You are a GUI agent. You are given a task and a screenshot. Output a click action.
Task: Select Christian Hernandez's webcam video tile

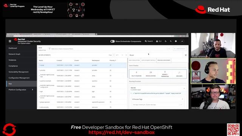[x=213, y=45]
